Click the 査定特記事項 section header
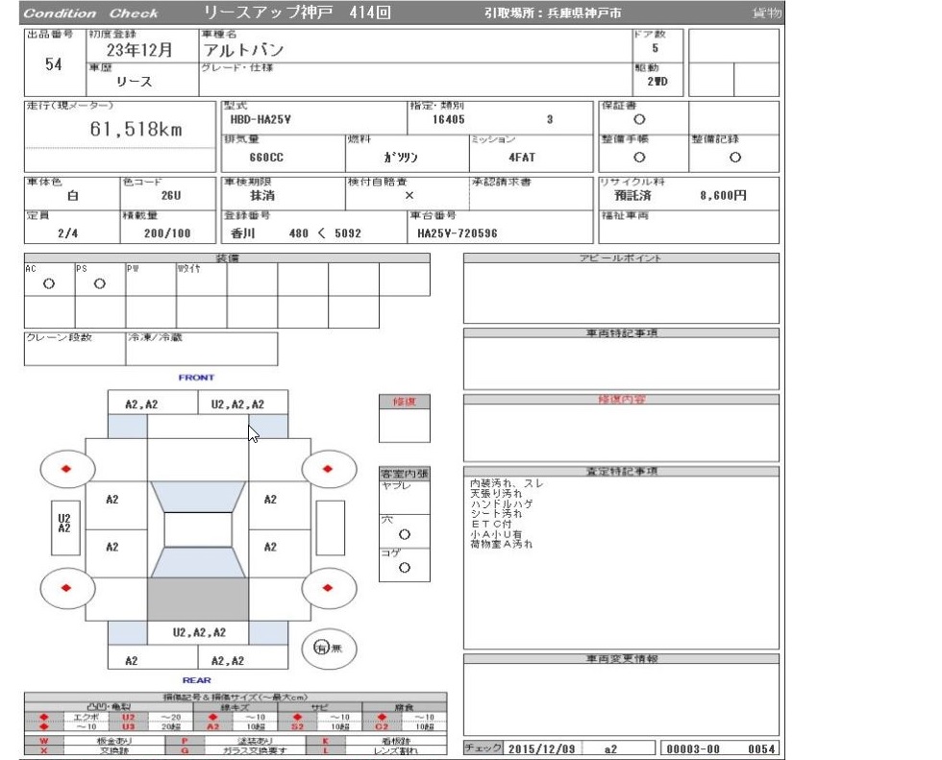 [621, 472]
